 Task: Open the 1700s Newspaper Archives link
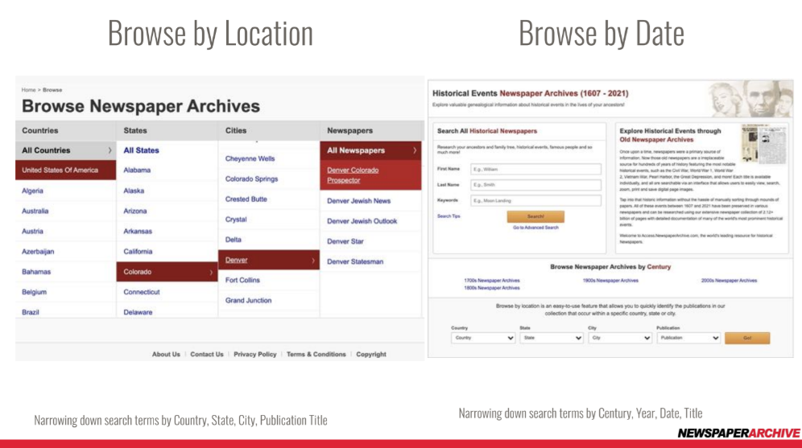[492, 281]
